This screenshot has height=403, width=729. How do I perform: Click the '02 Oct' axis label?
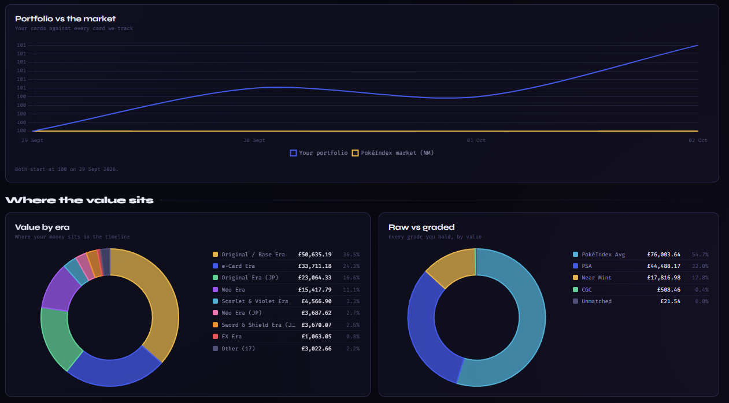coord(698,140)
